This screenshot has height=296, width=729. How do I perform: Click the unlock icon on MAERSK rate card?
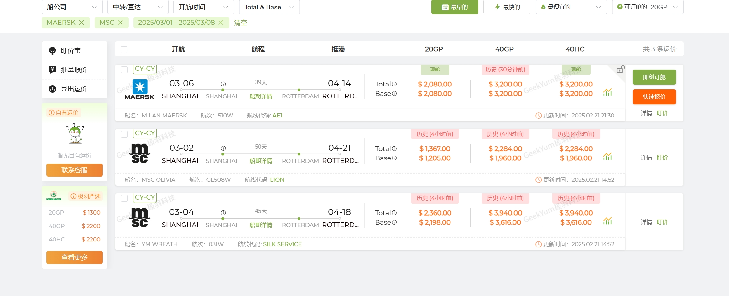[620, 70]
